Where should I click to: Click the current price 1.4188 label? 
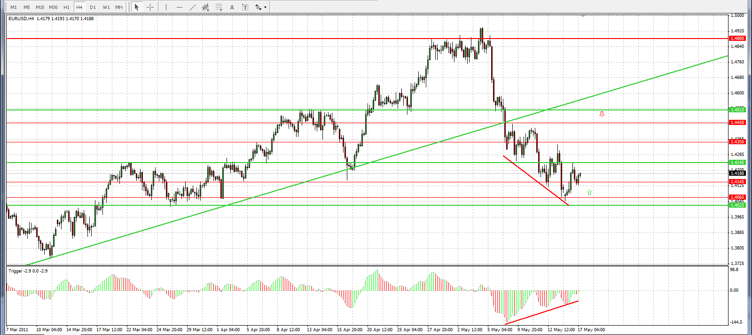pyautogui.click(x=737, y=173)
